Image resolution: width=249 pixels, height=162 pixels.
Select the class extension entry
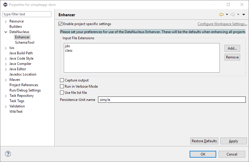pyautogui.click(x=69, y=50)
